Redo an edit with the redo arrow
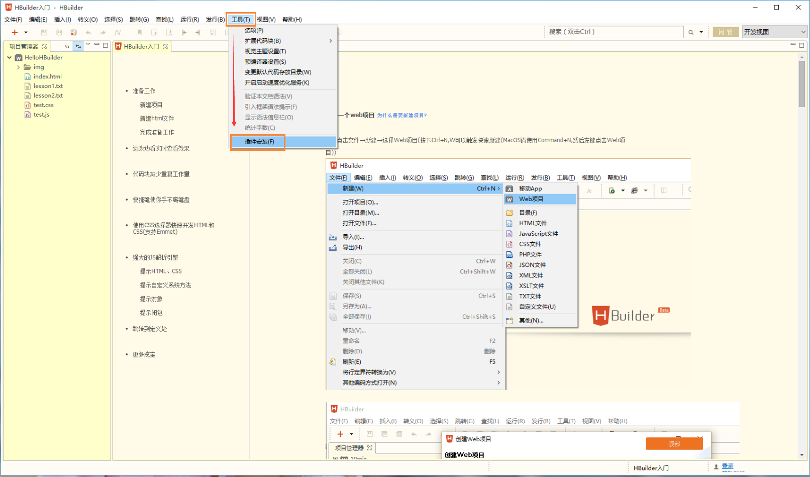The height and width of the screenshot is (477, 810). click(103, 32)
